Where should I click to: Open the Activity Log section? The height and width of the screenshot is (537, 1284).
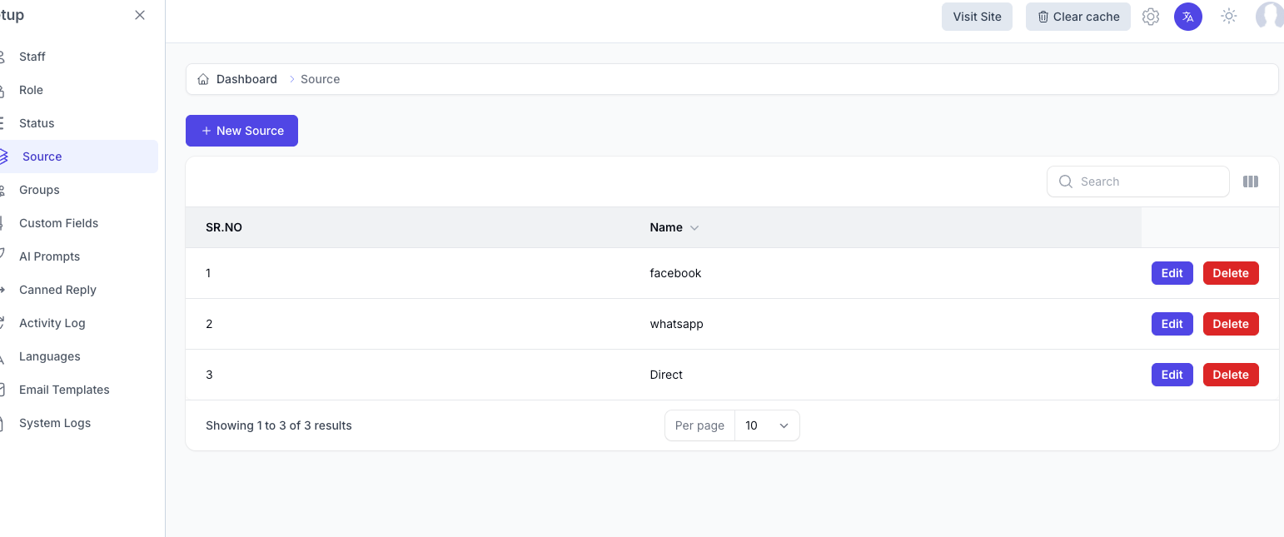52,322
